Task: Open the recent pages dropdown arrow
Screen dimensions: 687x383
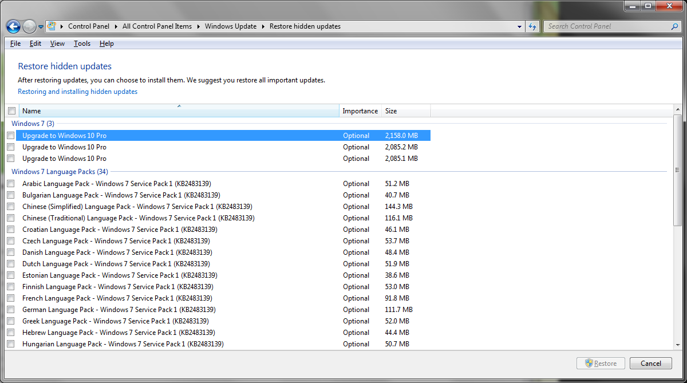Action: tap(41, 27)
